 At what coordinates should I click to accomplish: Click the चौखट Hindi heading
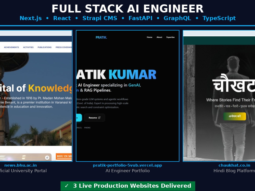click(234, 84)
